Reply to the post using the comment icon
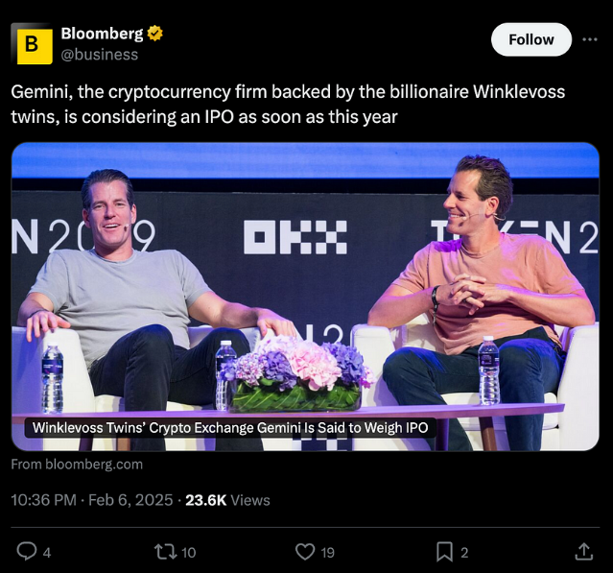613x573 pixels. [x=27, y=552]
